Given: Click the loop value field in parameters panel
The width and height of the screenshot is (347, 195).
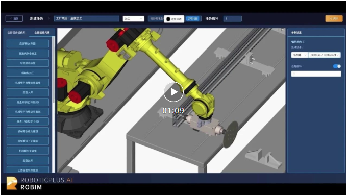Looking at the screenshot, I should (x=316, y=74).
